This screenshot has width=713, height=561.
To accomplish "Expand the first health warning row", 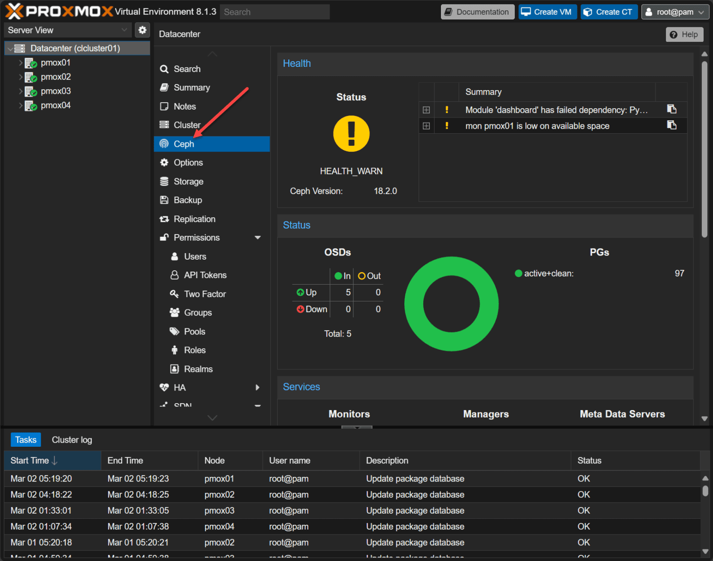I will coord(426,110).
